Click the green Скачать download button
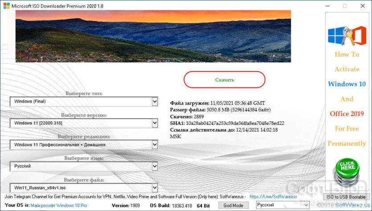 225,79
